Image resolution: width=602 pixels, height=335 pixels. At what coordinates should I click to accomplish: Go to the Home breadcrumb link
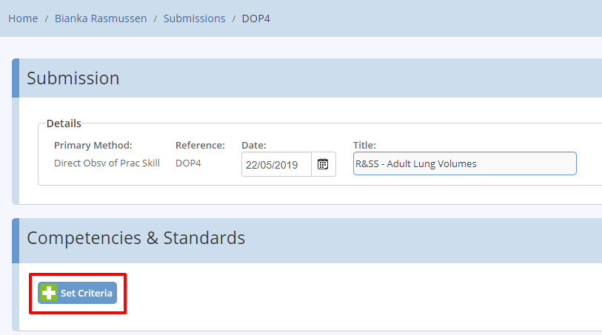coord(23,18)
